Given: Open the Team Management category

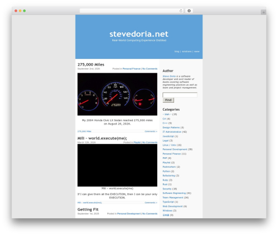Looking at the screenshot, I should (173, 198).
